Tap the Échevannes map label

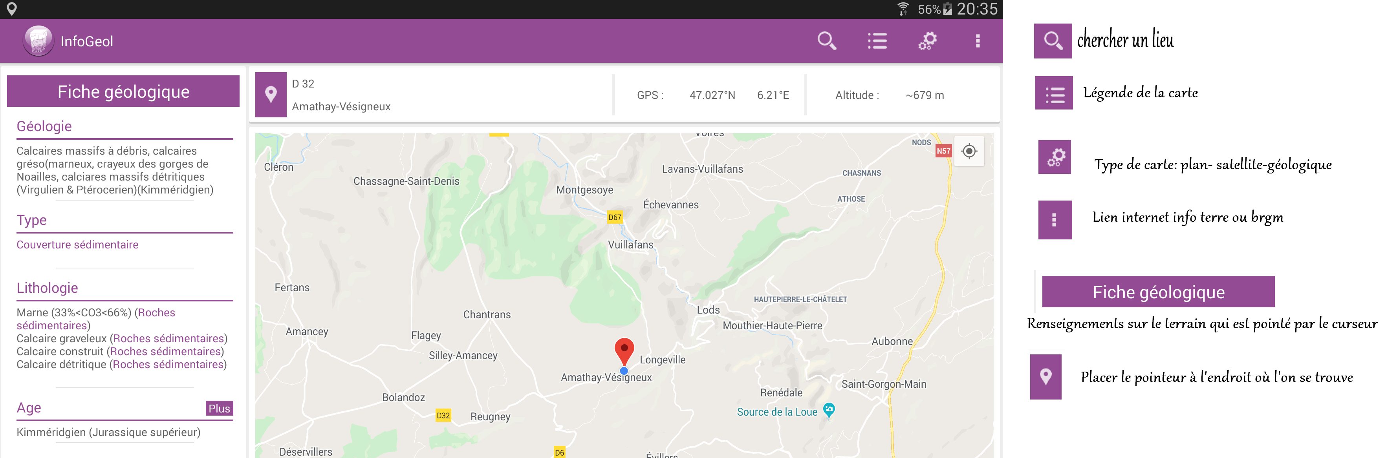click(x=671, y=204)
